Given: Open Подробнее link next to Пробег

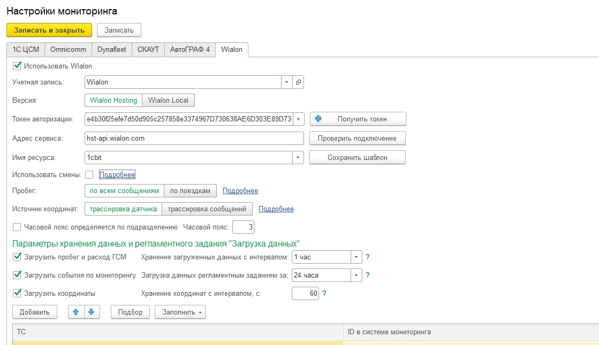Looking at the screenshot, I should point(240,191).
